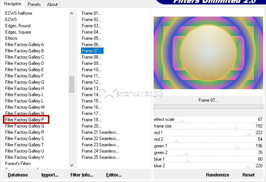Choose the Frame 12... filter
This screenshot has height=182, width=266.
coord(91,82)
